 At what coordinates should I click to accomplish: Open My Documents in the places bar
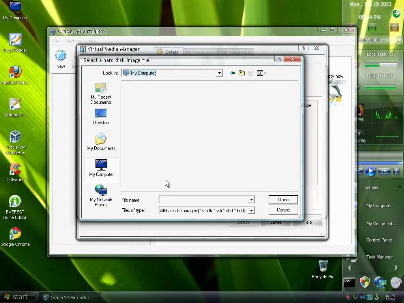(101, 142)
